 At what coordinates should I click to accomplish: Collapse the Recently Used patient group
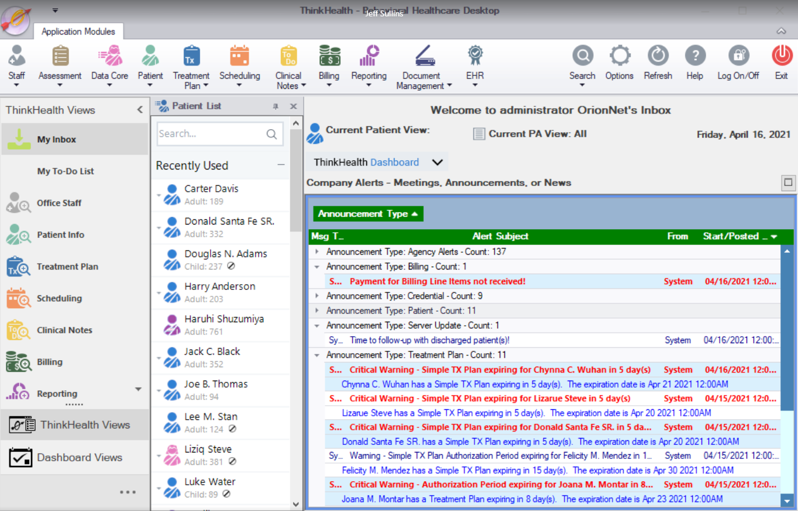coord(281,165)
